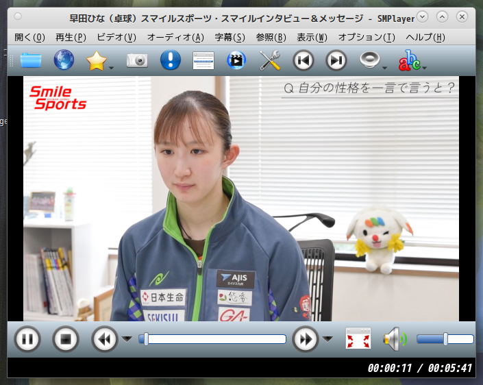This screenshot has height=385, width=483.
Task: Click the window menu circle button
Action: (18, 16)
